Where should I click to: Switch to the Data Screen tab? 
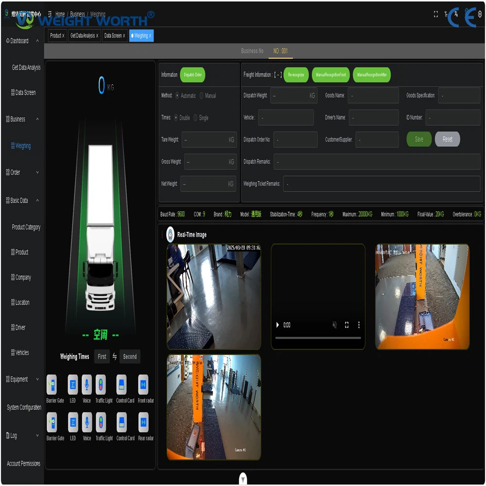pos(113,35)
